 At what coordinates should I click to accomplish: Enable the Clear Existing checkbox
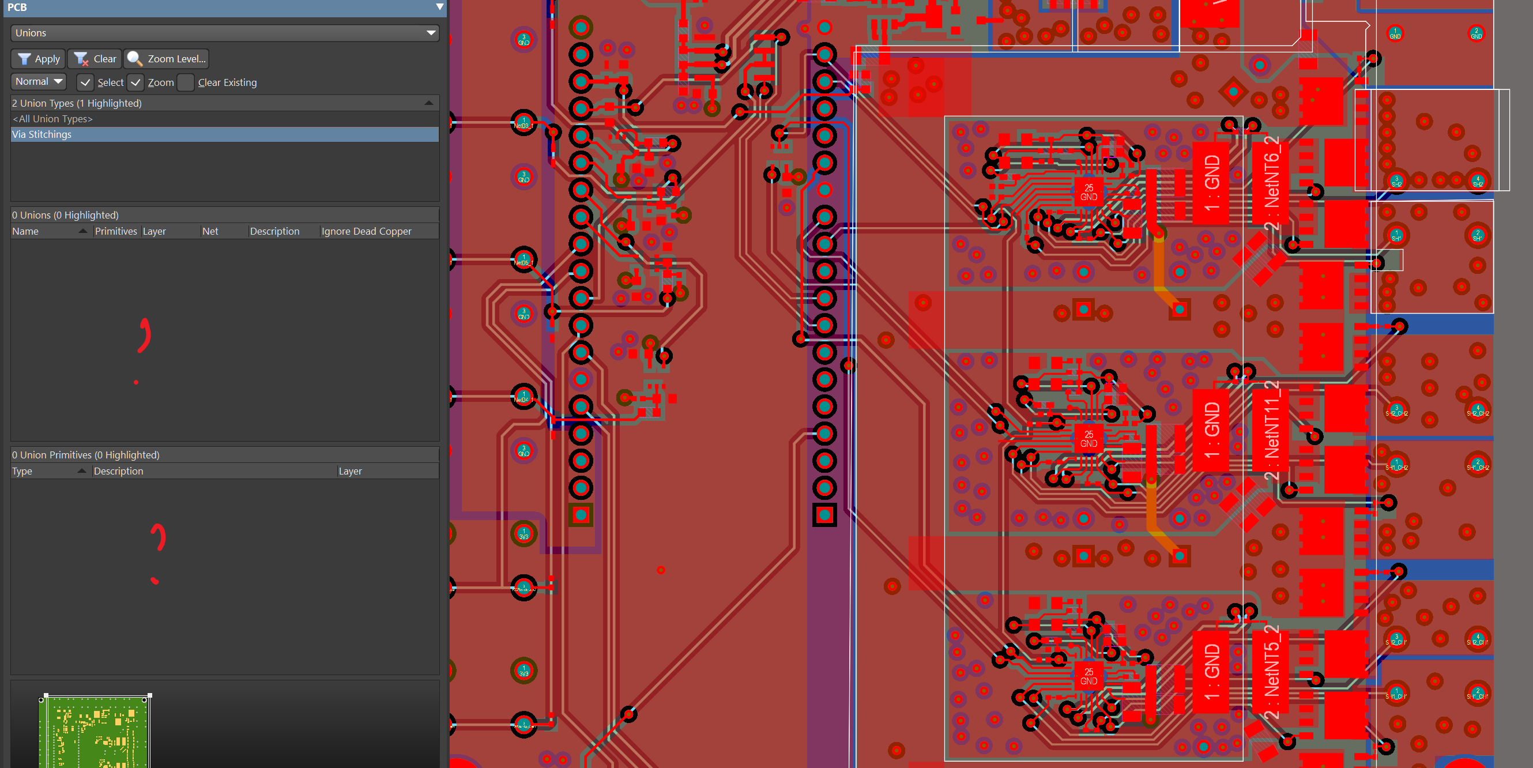click(186, 82)
